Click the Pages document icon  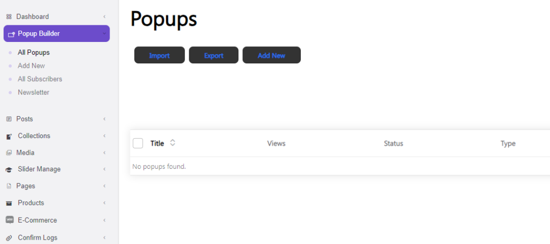click(9, 186)
